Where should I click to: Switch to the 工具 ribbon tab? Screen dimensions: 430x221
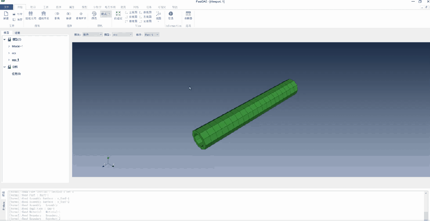click(46, 7)
